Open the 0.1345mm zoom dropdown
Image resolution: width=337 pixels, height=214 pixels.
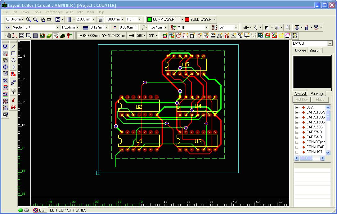pyautogui.click(x=23, y=19)
